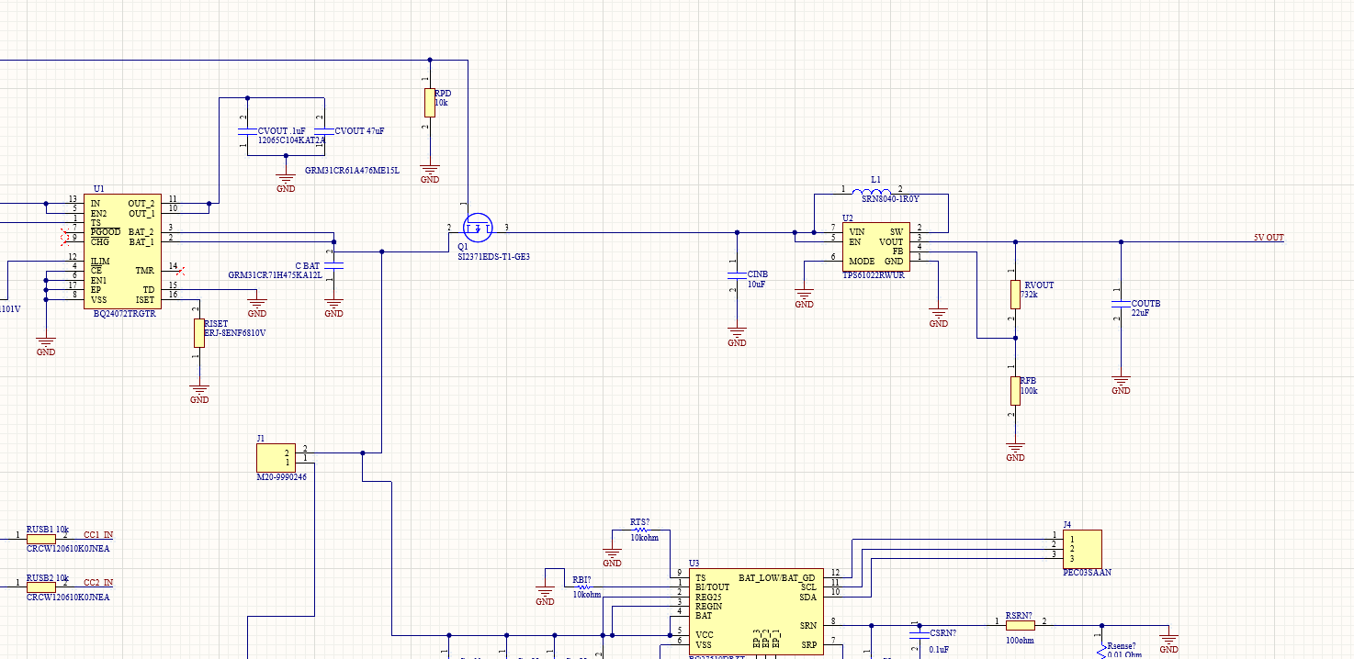1354x659 pixels.
Task: Select the CINB capacitor symbol
Action: click(x=737, y=275)
